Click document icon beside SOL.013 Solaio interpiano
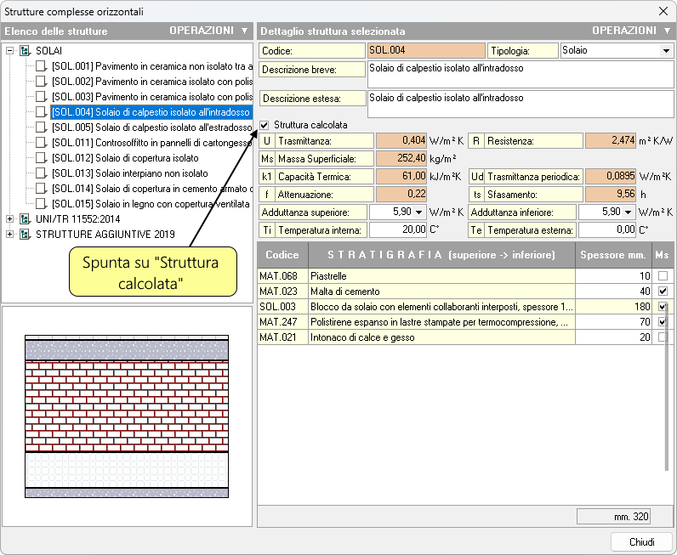677x555 pixels. pos(41,173)
